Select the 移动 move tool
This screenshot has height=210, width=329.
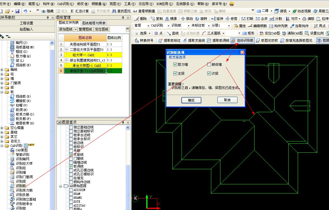[x=187, y=19]
